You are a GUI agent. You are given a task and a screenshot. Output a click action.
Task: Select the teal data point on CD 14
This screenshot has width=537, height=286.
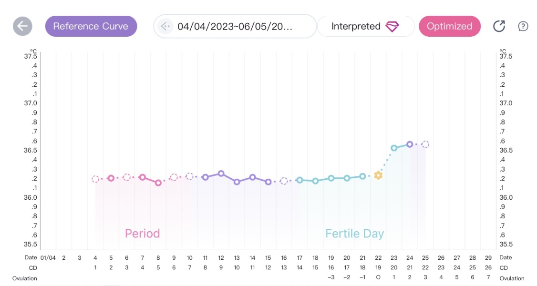point(299,180)
